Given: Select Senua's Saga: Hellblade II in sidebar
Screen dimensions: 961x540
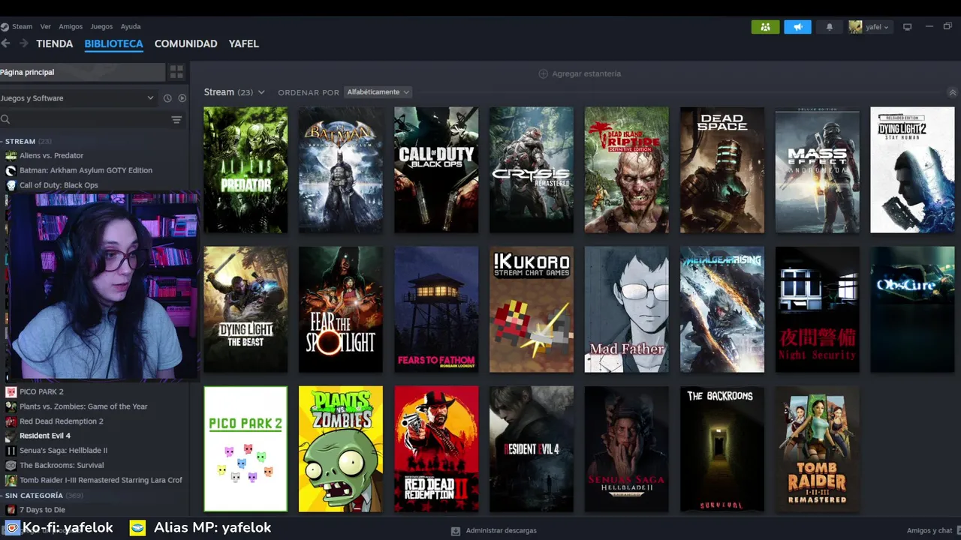Looking at the screenshot, I should coord(63,451).
